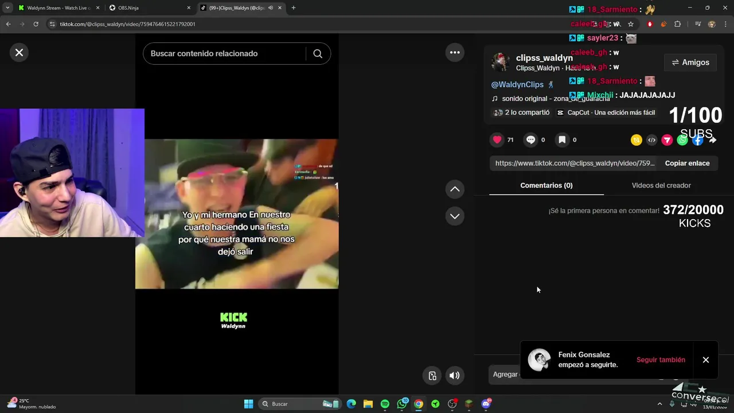Open the browser extensions puzzle icon
This screenshot has width=734, height=413.
[678, 24]
